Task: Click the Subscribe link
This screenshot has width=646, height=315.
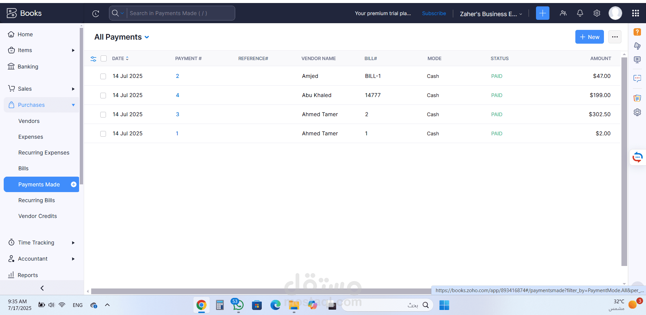Action: pos(434,13)
